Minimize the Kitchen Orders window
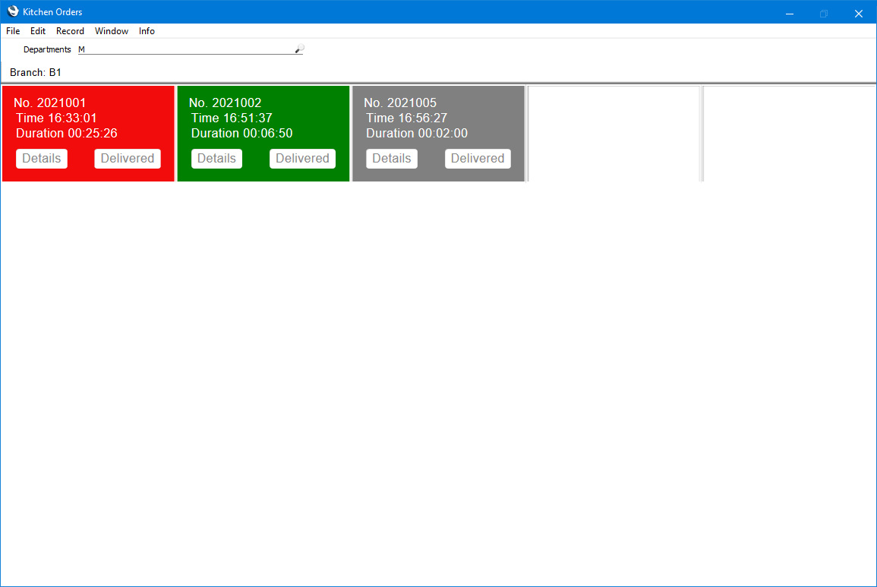This screenshot has height=587, width=877. [x=790, y=13]
